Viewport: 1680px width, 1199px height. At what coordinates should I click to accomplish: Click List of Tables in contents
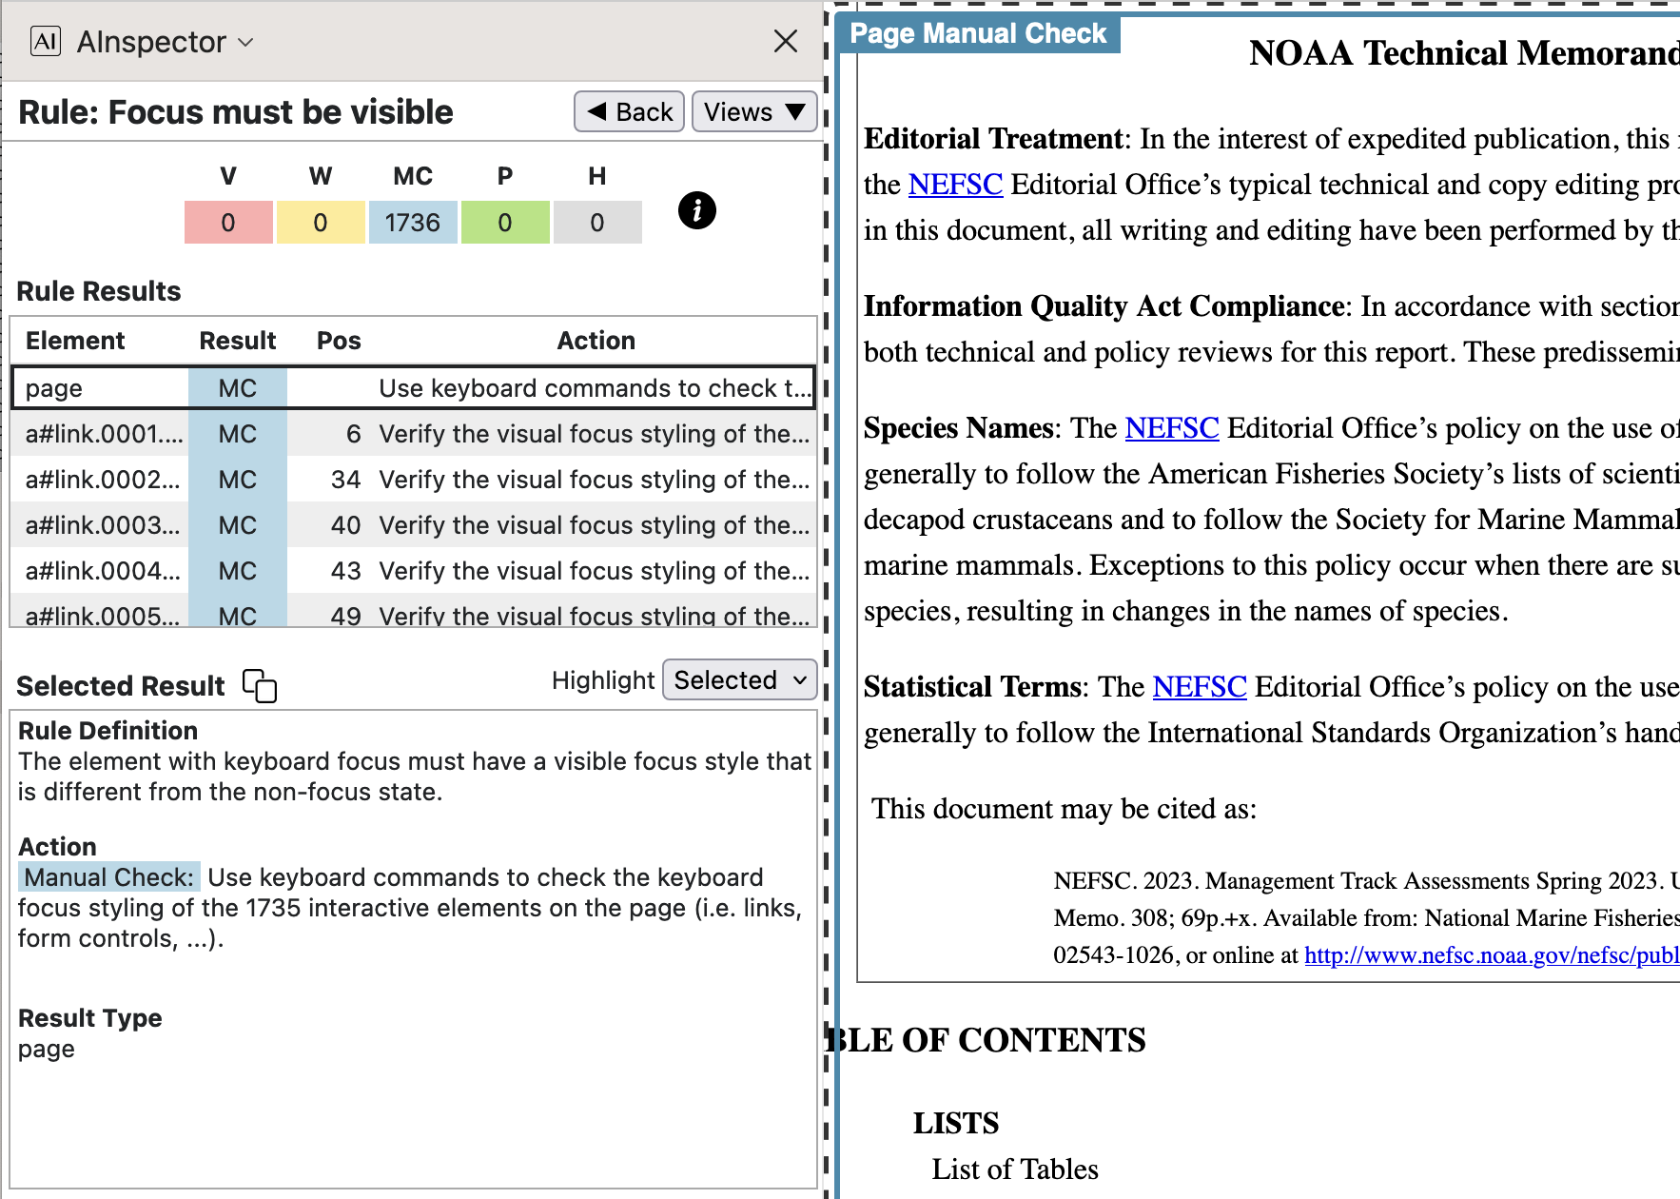1014,1170
